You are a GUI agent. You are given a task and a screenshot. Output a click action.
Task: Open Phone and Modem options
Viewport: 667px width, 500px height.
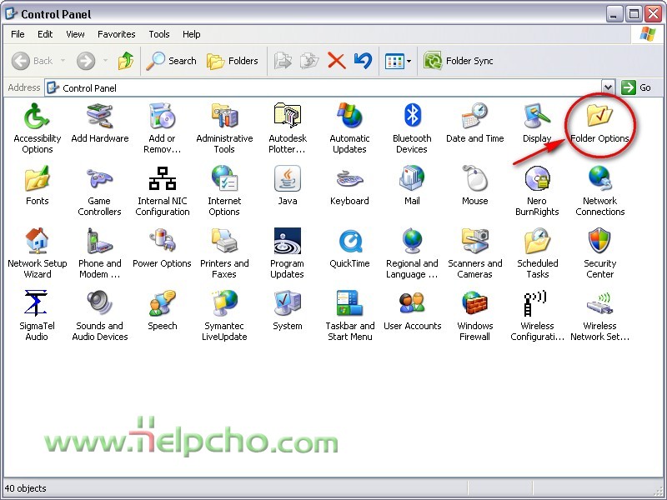[x=99, y=253]
